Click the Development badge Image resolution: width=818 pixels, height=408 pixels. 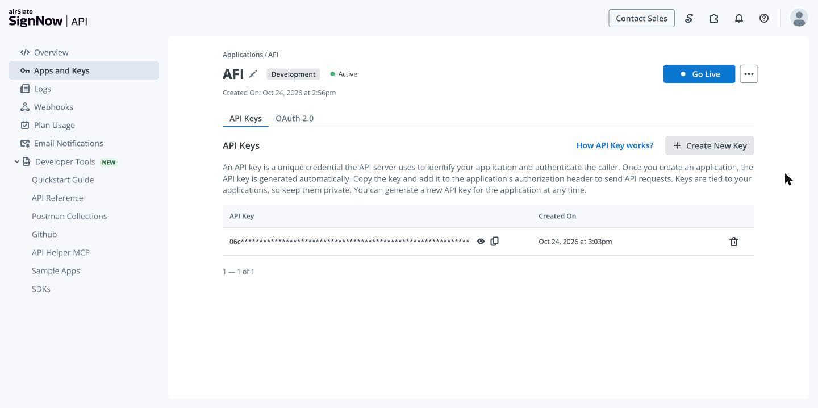pos(293,74)
